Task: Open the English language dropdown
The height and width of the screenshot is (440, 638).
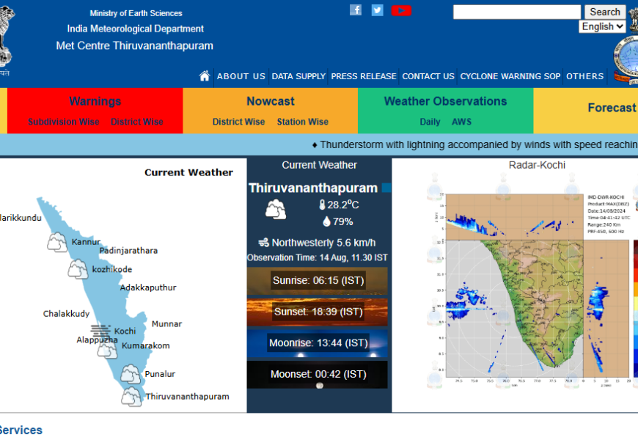Action: [602, 26]
